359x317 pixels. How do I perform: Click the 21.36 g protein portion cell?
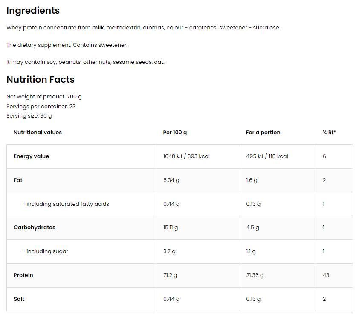[x=255, y=275]
